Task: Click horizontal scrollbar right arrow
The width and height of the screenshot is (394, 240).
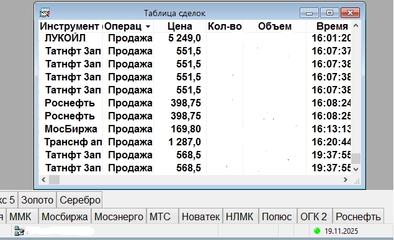Action: click(x=346, y=179)
